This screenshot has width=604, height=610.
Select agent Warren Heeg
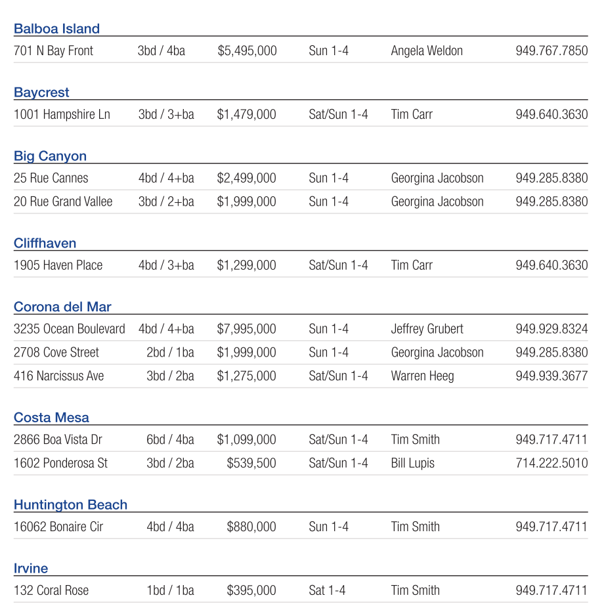[x=422, y=376]
